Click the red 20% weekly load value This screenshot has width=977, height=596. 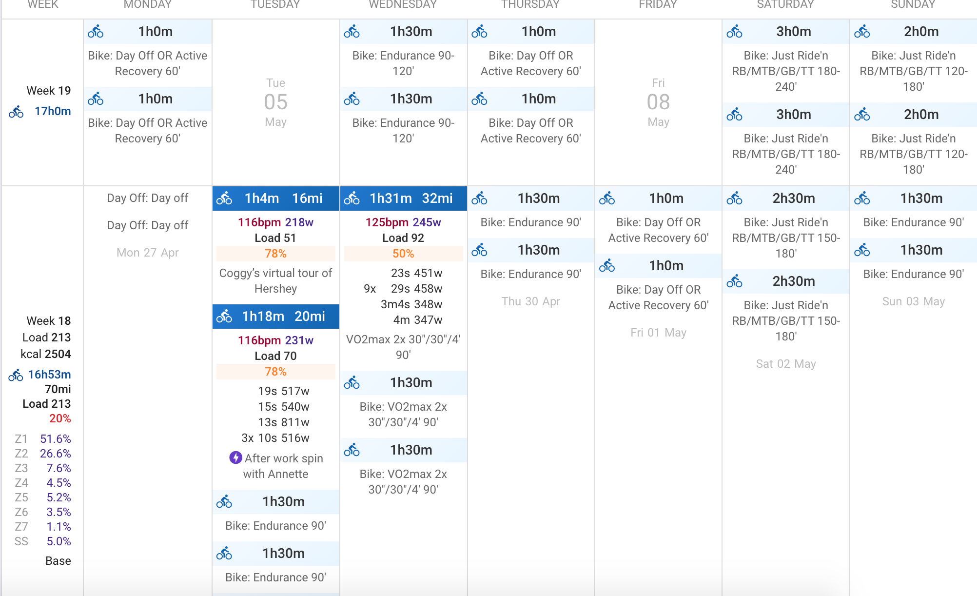coord(60,418)
